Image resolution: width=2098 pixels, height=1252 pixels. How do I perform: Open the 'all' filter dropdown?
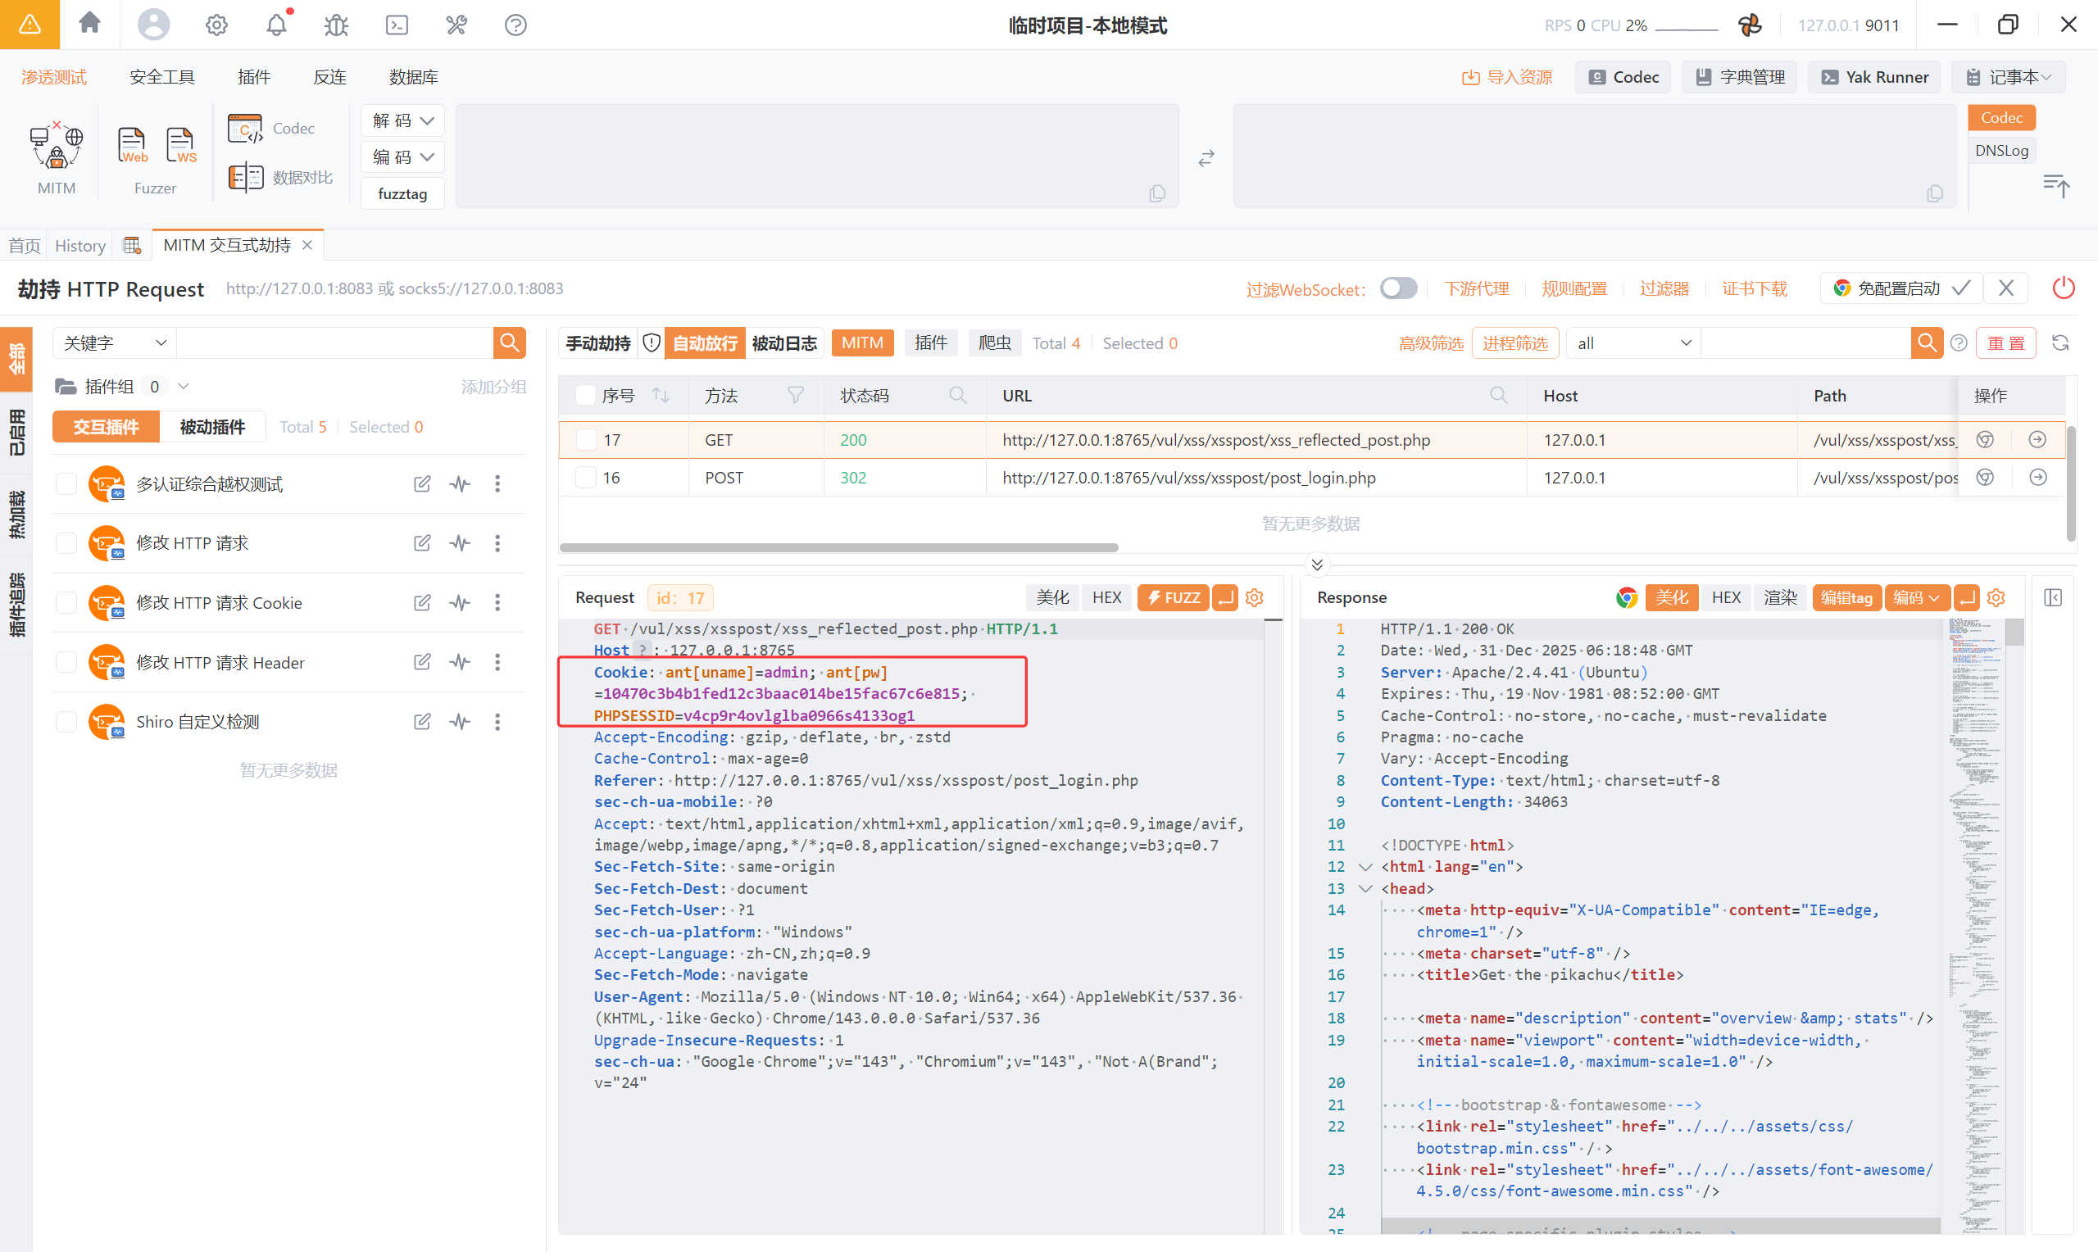pos(1633,343)
